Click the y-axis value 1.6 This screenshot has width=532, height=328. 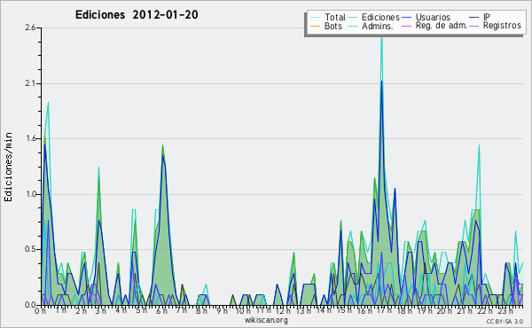(30, 138)
